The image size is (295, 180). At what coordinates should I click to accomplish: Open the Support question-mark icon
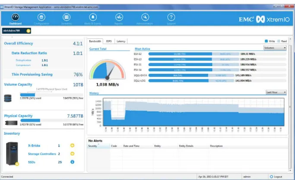click(x=171, y=17)
